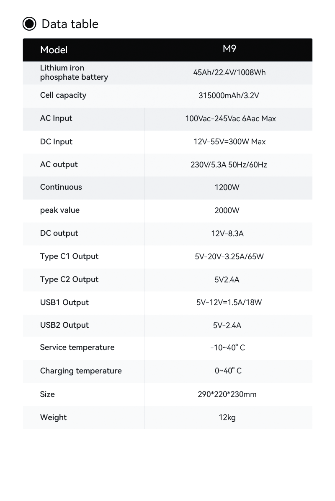Click the M9 column header

(x=229, y=49)
